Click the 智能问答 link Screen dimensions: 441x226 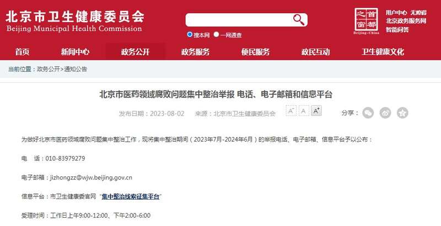click(x=397, y=30)
